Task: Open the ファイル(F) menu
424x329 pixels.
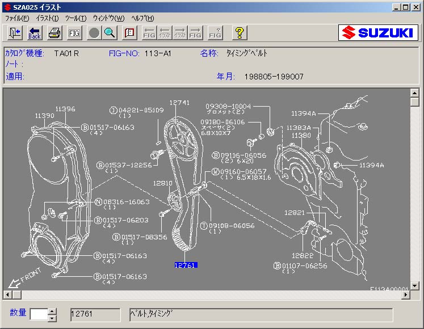Action: click(x=17, y=18)
